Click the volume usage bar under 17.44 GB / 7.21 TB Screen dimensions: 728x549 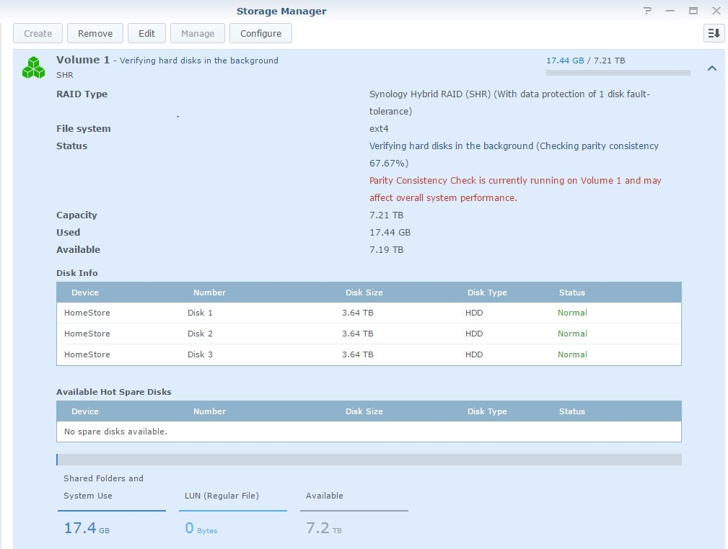pos(618,73)
